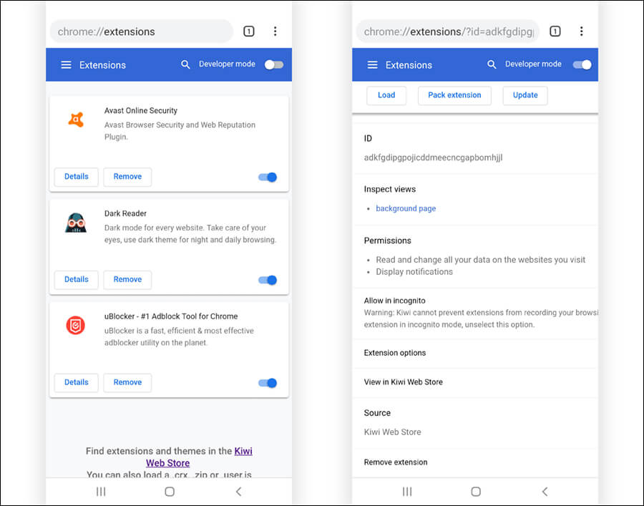The width and height of the screenshot is (644, 506).
Task: Select the extension ID text adkfgdipgpojicddmeecncgapbomhjjl
Action: click(x=433, y=157)
